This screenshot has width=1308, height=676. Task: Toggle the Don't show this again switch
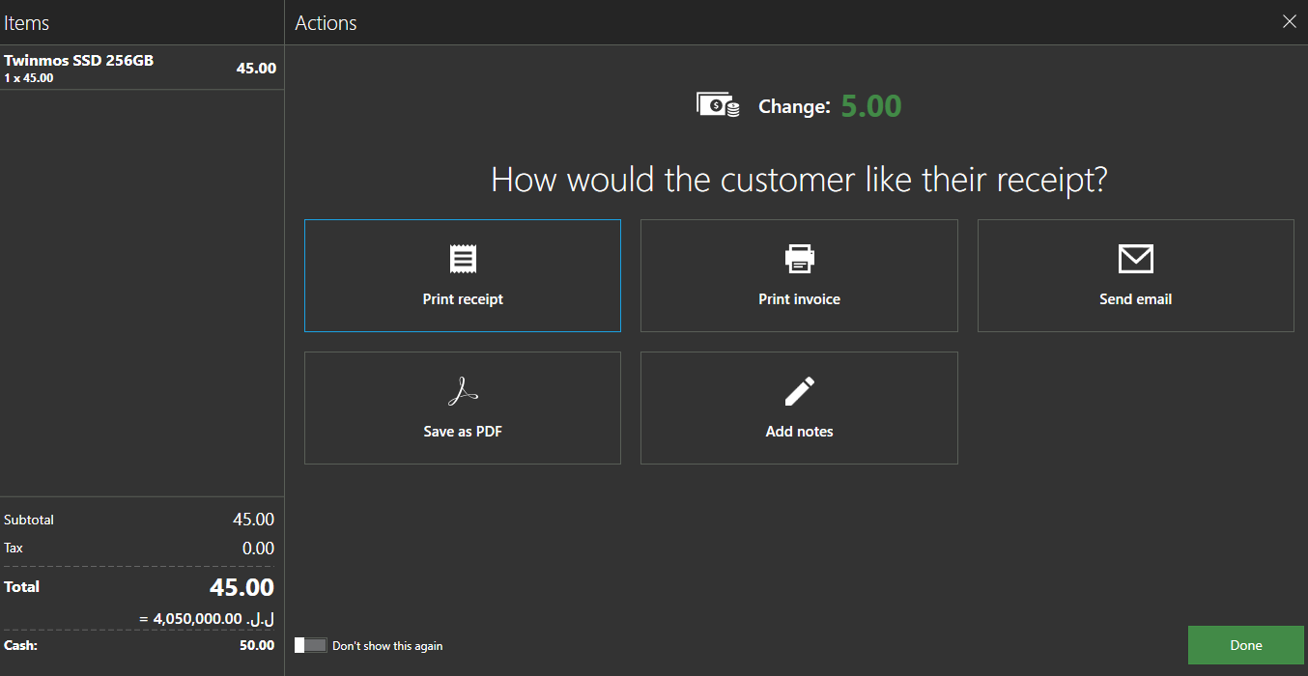coord(311,645)
